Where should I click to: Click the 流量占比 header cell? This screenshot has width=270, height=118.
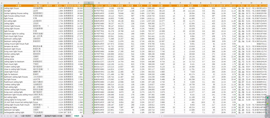pos(58,5)
